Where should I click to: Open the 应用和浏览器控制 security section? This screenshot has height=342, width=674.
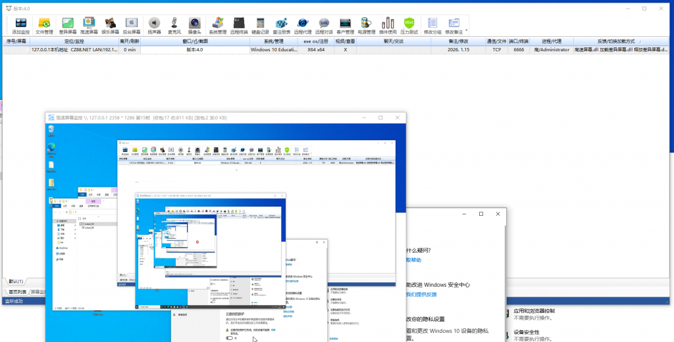[x=534, y=310]
